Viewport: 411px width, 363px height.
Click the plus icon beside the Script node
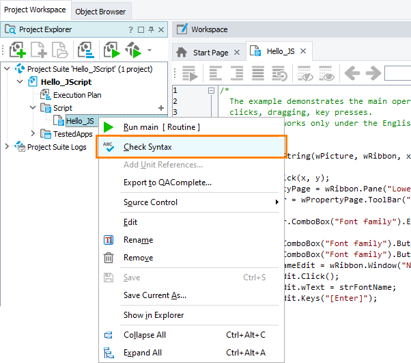point(161,108)
